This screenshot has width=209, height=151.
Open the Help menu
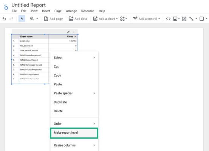pyautogui.click(x=102, y=11)
